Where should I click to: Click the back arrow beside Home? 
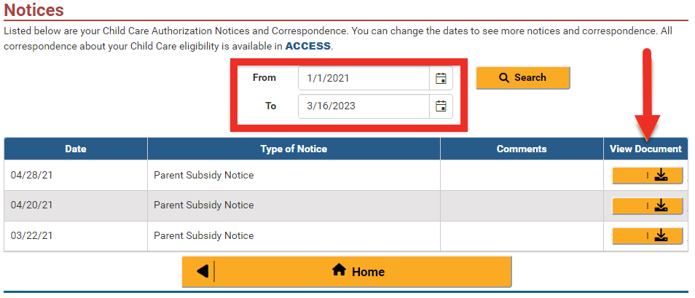click(x=202, y=272)
